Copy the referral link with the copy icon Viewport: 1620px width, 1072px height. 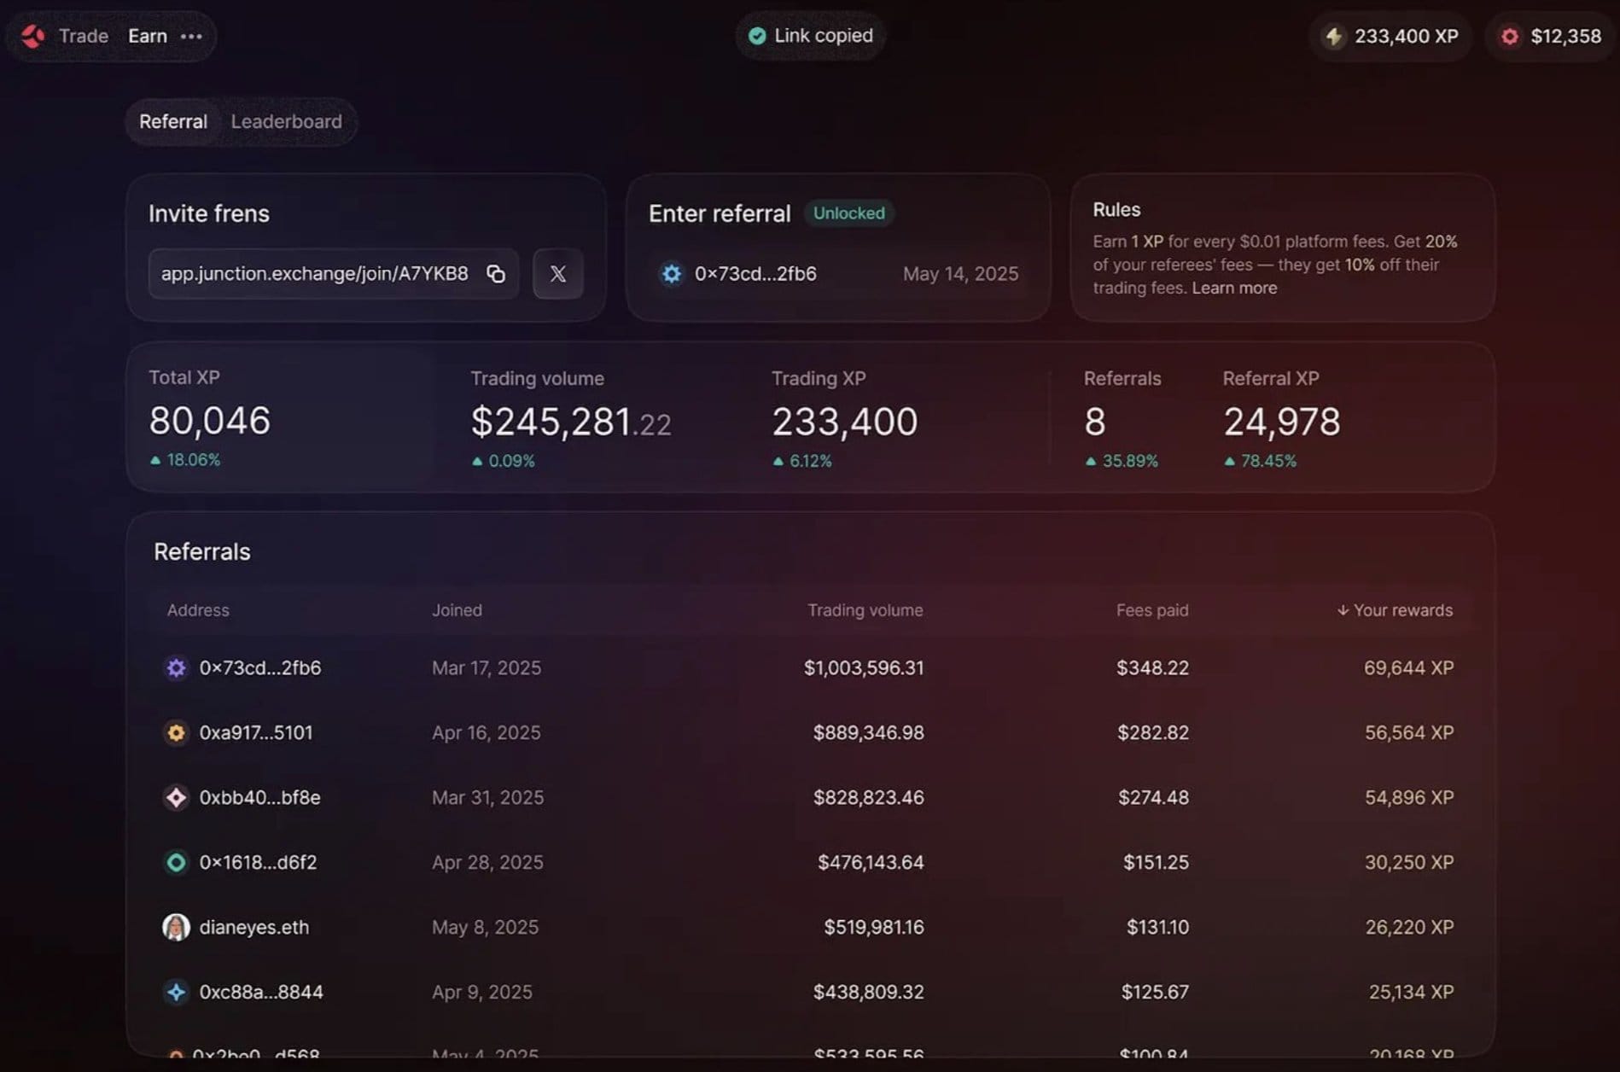click(x=496, y=274)
